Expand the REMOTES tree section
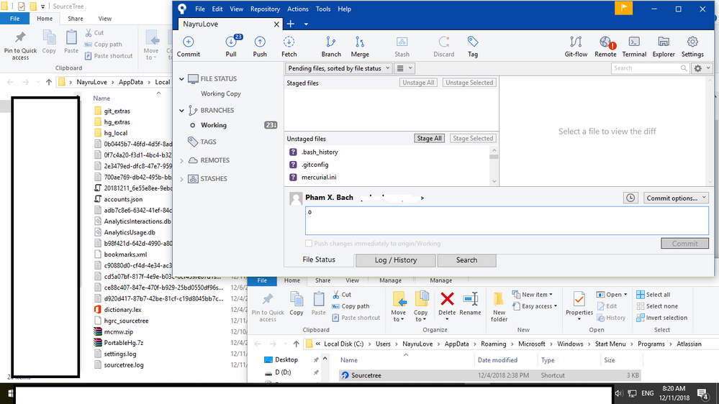Viewport: 719px width, 404px height. [x=181, y=160]
